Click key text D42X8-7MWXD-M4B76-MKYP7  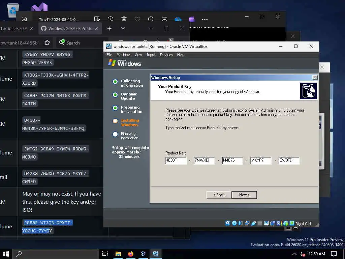[x=56, y=174]
